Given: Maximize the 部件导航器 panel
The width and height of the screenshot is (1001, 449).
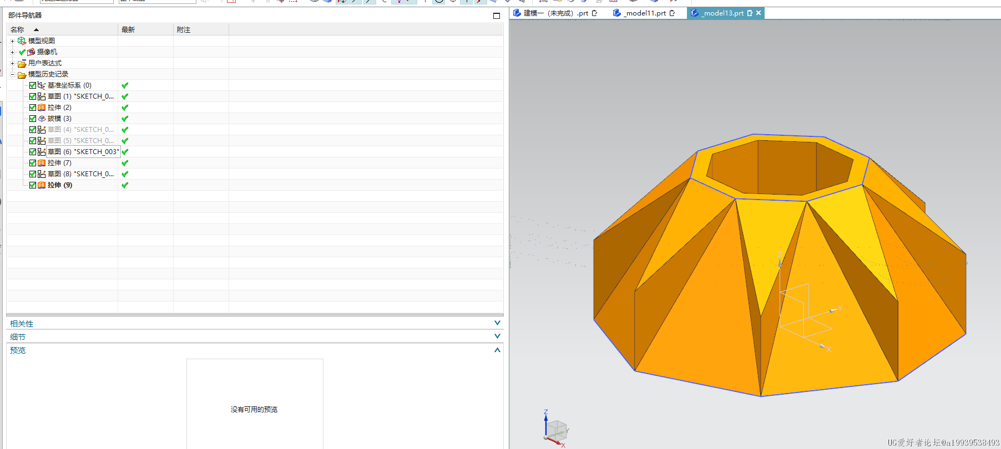Looking at the screenshot, I should tap(497, 16).
